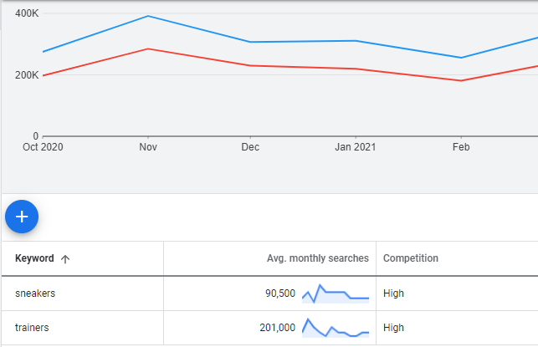This screenshot has height=347, width=538.
Task: Click High competition for trainers
Action: click(393, 328)
